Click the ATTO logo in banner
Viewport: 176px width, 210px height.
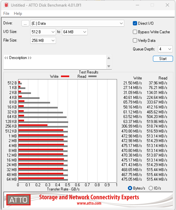18,200
